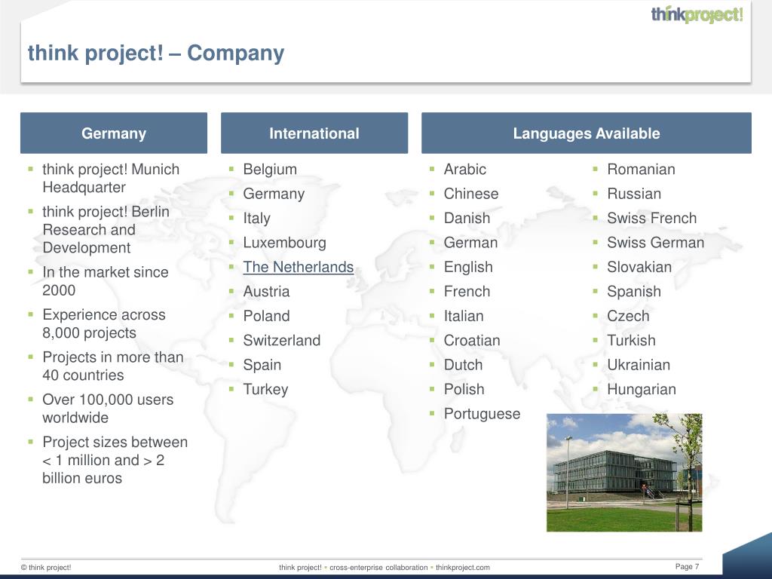The image size is (772, 579).
Task: Click the Berlin Research and Development bullet
Action: pyautogui.click(x=106, y=230)
